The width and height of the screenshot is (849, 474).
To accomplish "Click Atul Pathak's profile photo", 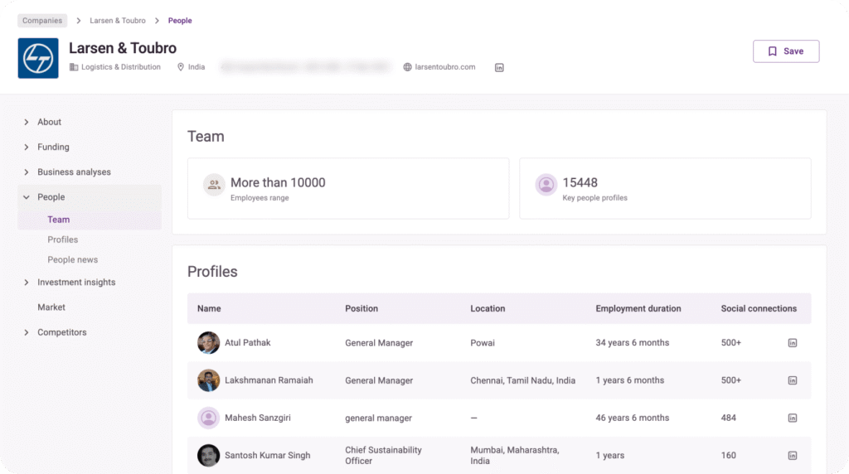I will point(208,342).
